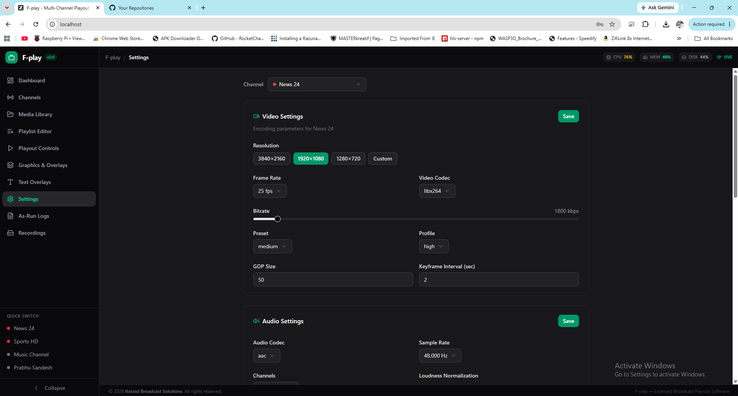Image resolution: width=738 pixels, height=396 pixels.
Task: Select 1280×720 resolution option
Action: 348,159
